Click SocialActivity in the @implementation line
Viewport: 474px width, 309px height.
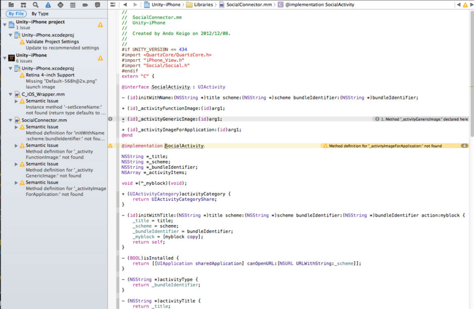(x=184, y=146)
